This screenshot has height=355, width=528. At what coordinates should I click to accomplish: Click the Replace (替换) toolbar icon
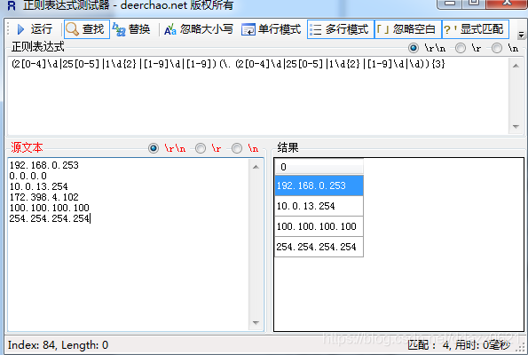coord(119,29)
